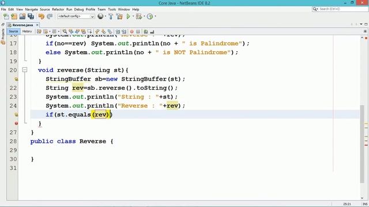369x207 pixels.
Task: Click the red Start Macro Recording icon
Action: (x=132, y=32)
